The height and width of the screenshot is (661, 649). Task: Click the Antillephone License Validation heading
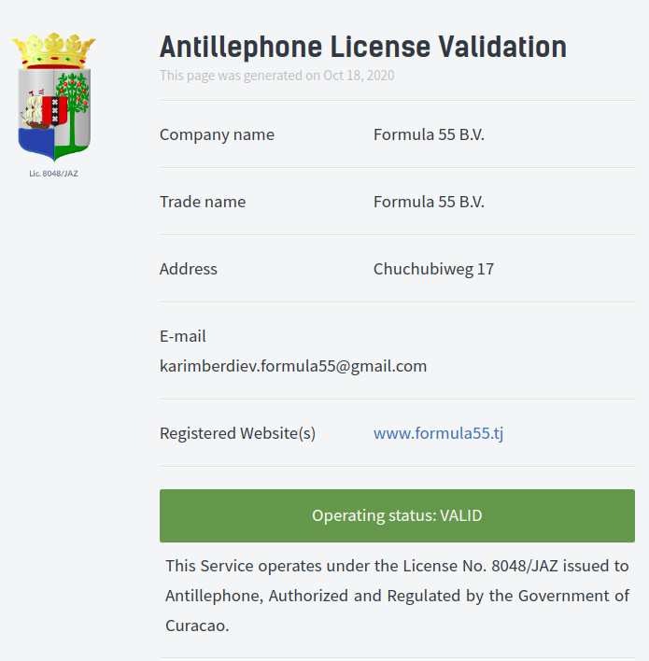click(363, 47)
